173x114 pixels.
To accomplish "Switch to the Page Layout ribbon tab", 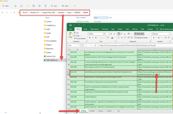I will click(x=95, y=29).
